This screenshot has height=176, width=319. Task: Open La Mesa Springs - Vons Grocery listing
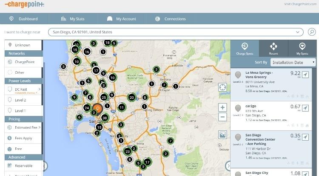(271, 84)
